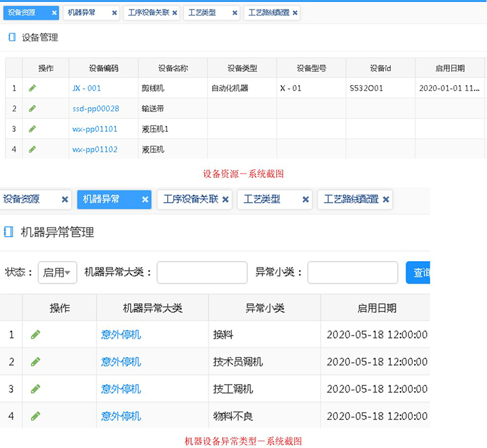
Task: Click the 设备管理 page title icon
Action: click(12, 37)
